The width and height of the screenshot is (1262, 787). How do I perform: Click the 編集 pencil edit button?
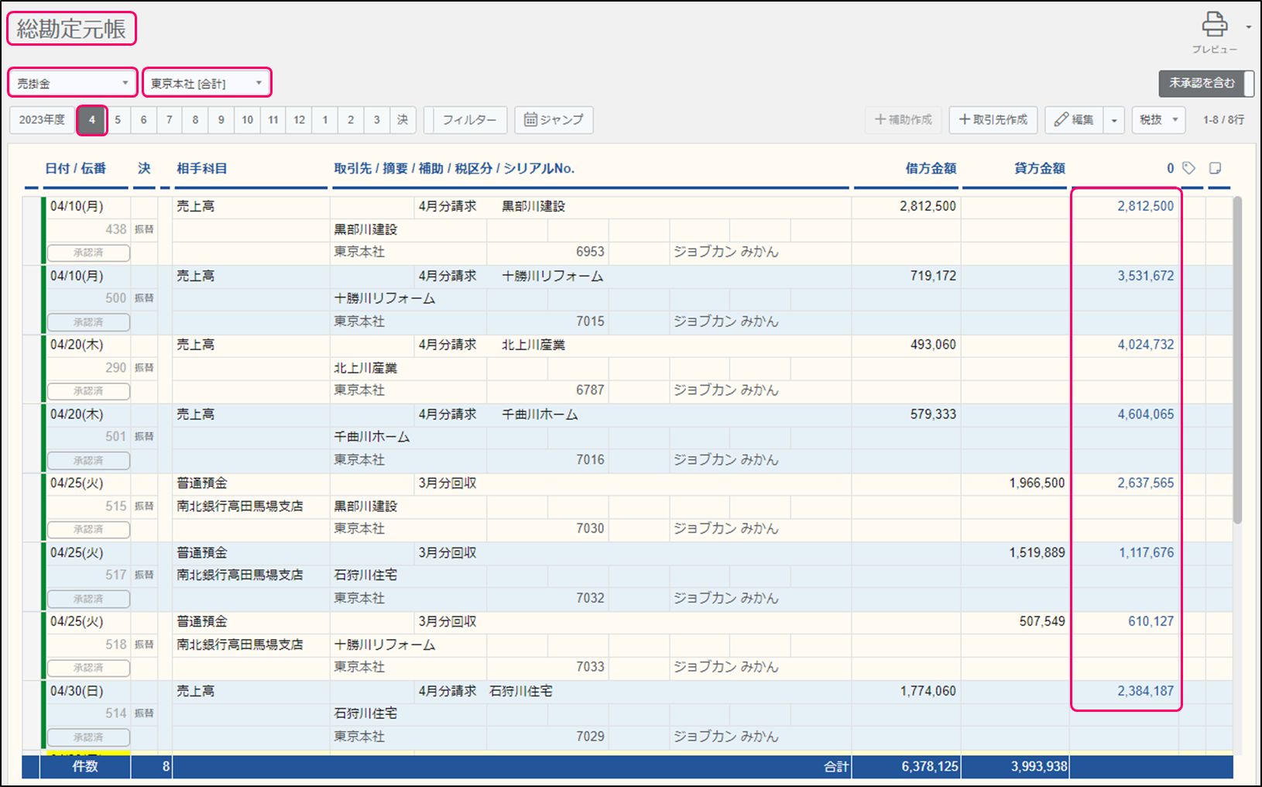[x=1074, y=120]
